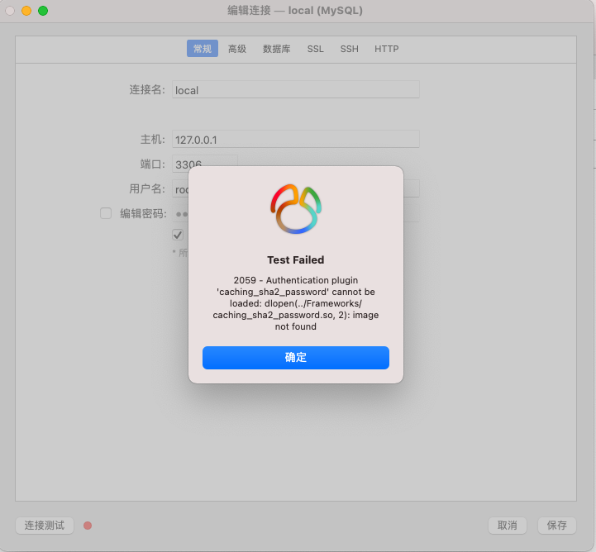Click the yellow minimize window button
Image resolution: width=596 pixels, height=552 pixels.
point(26,11)
